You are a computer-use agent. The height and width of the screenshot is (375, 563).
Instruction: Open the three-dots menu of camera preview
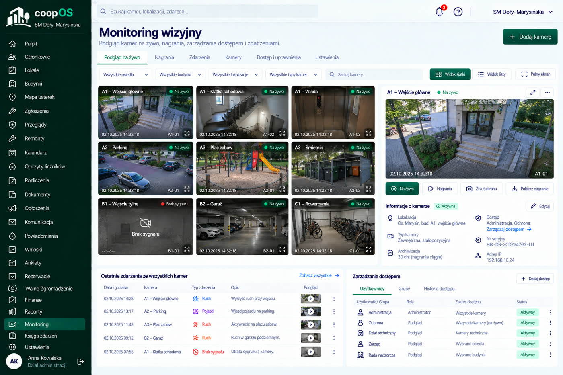547,92
